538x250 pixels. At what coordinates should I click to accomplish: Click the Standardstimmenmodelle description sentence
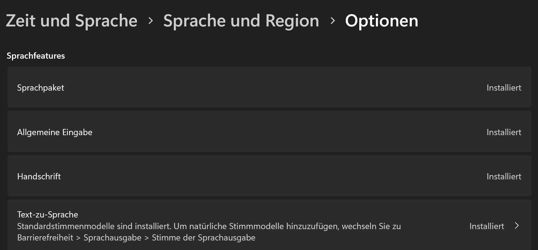tap(94, 226)
